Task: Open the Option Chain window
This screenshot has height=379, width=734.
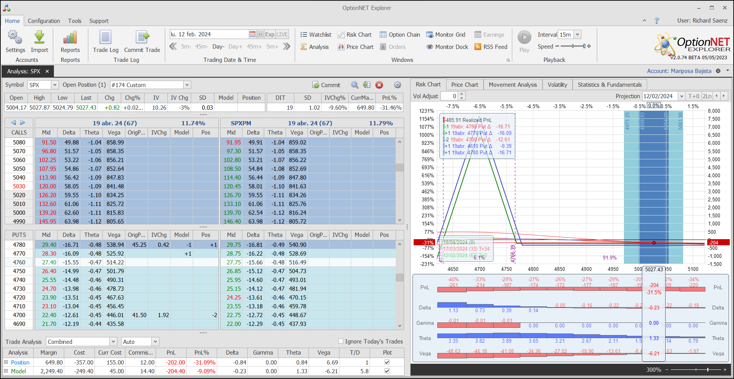Action: pyautogui.click(x=399, y=35)
